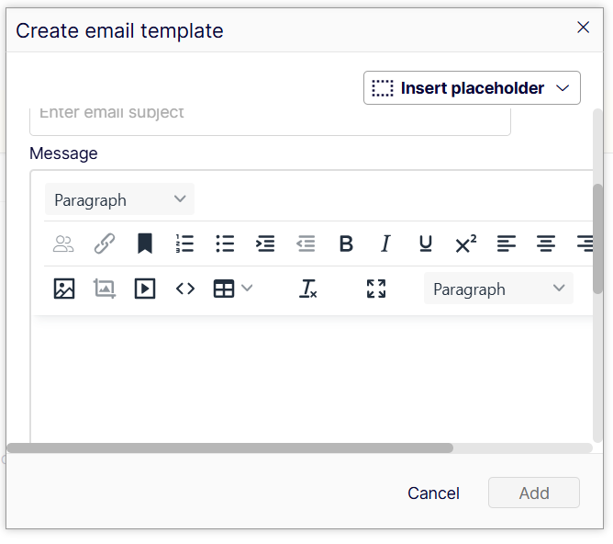Screen dimensions: 613x544
Task: Open the source code view icon
Action: click(x=185, y=289)
